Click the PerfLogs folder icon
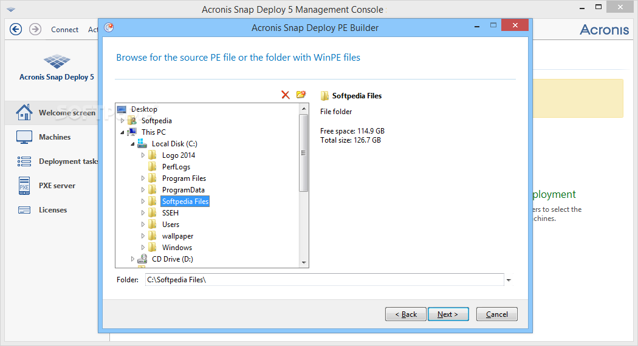The height and width of the screenshot is (346, 638). (x=152, y=167)
